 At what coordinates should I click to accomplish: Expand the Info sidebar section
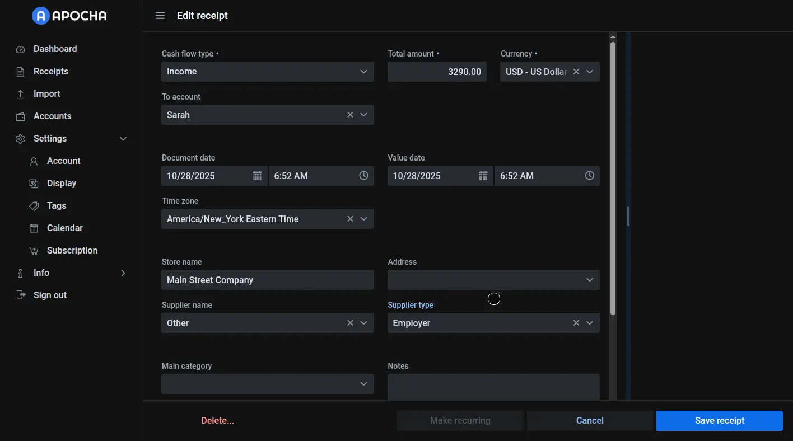123,273
